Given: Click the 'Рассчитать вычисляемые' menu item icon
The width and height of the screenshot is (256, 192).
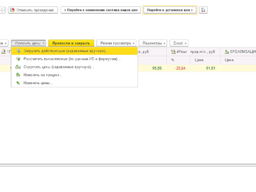Looking at the screenshot, I should (x=18, y=59).
